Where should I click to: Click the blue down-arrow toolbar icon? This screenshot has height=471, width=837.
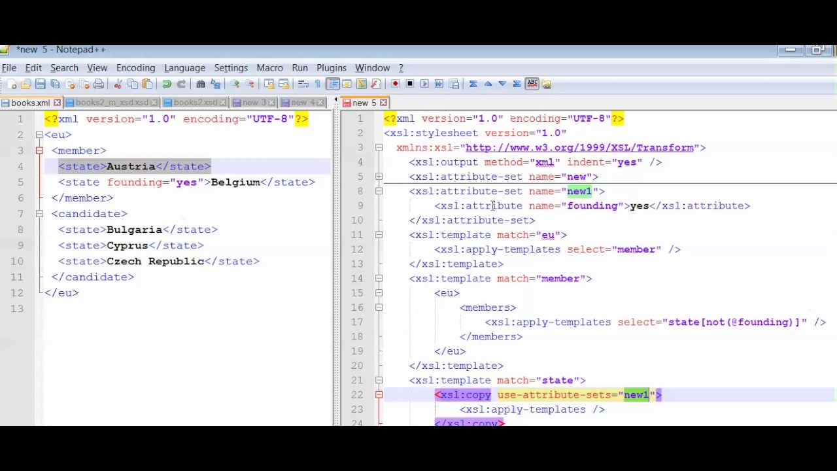point(502,84)
